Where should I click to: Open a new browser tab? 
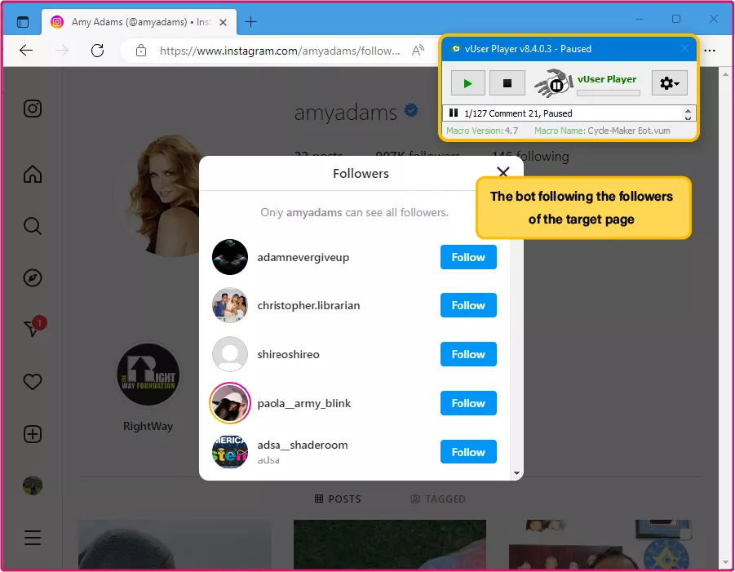point(250,21)
